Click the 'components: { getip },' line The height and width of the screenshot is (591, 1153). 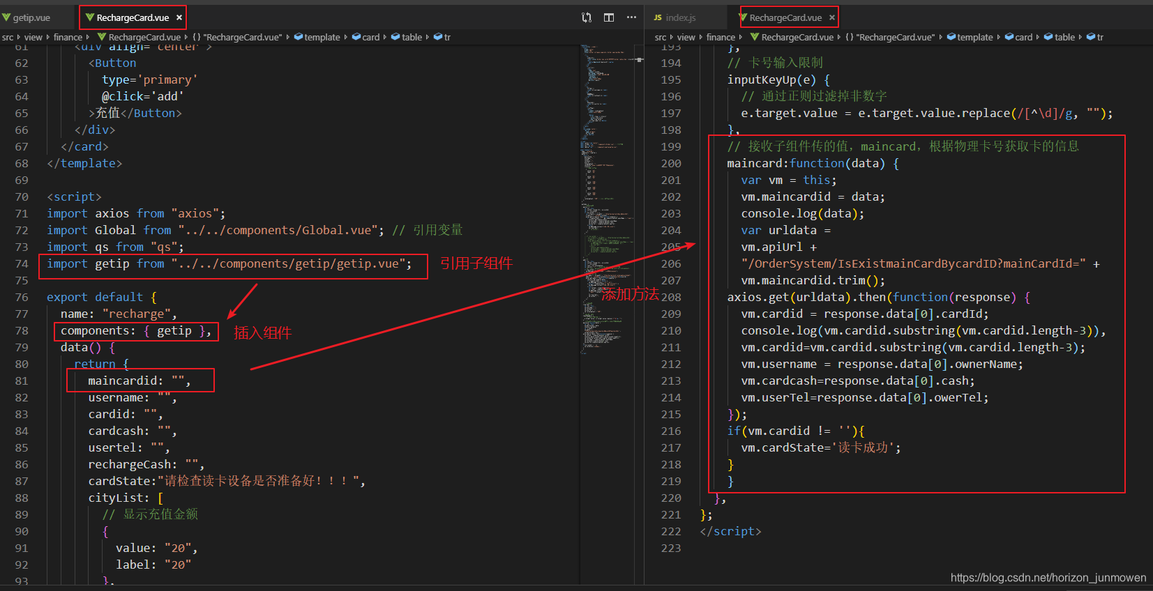(136, 330)
